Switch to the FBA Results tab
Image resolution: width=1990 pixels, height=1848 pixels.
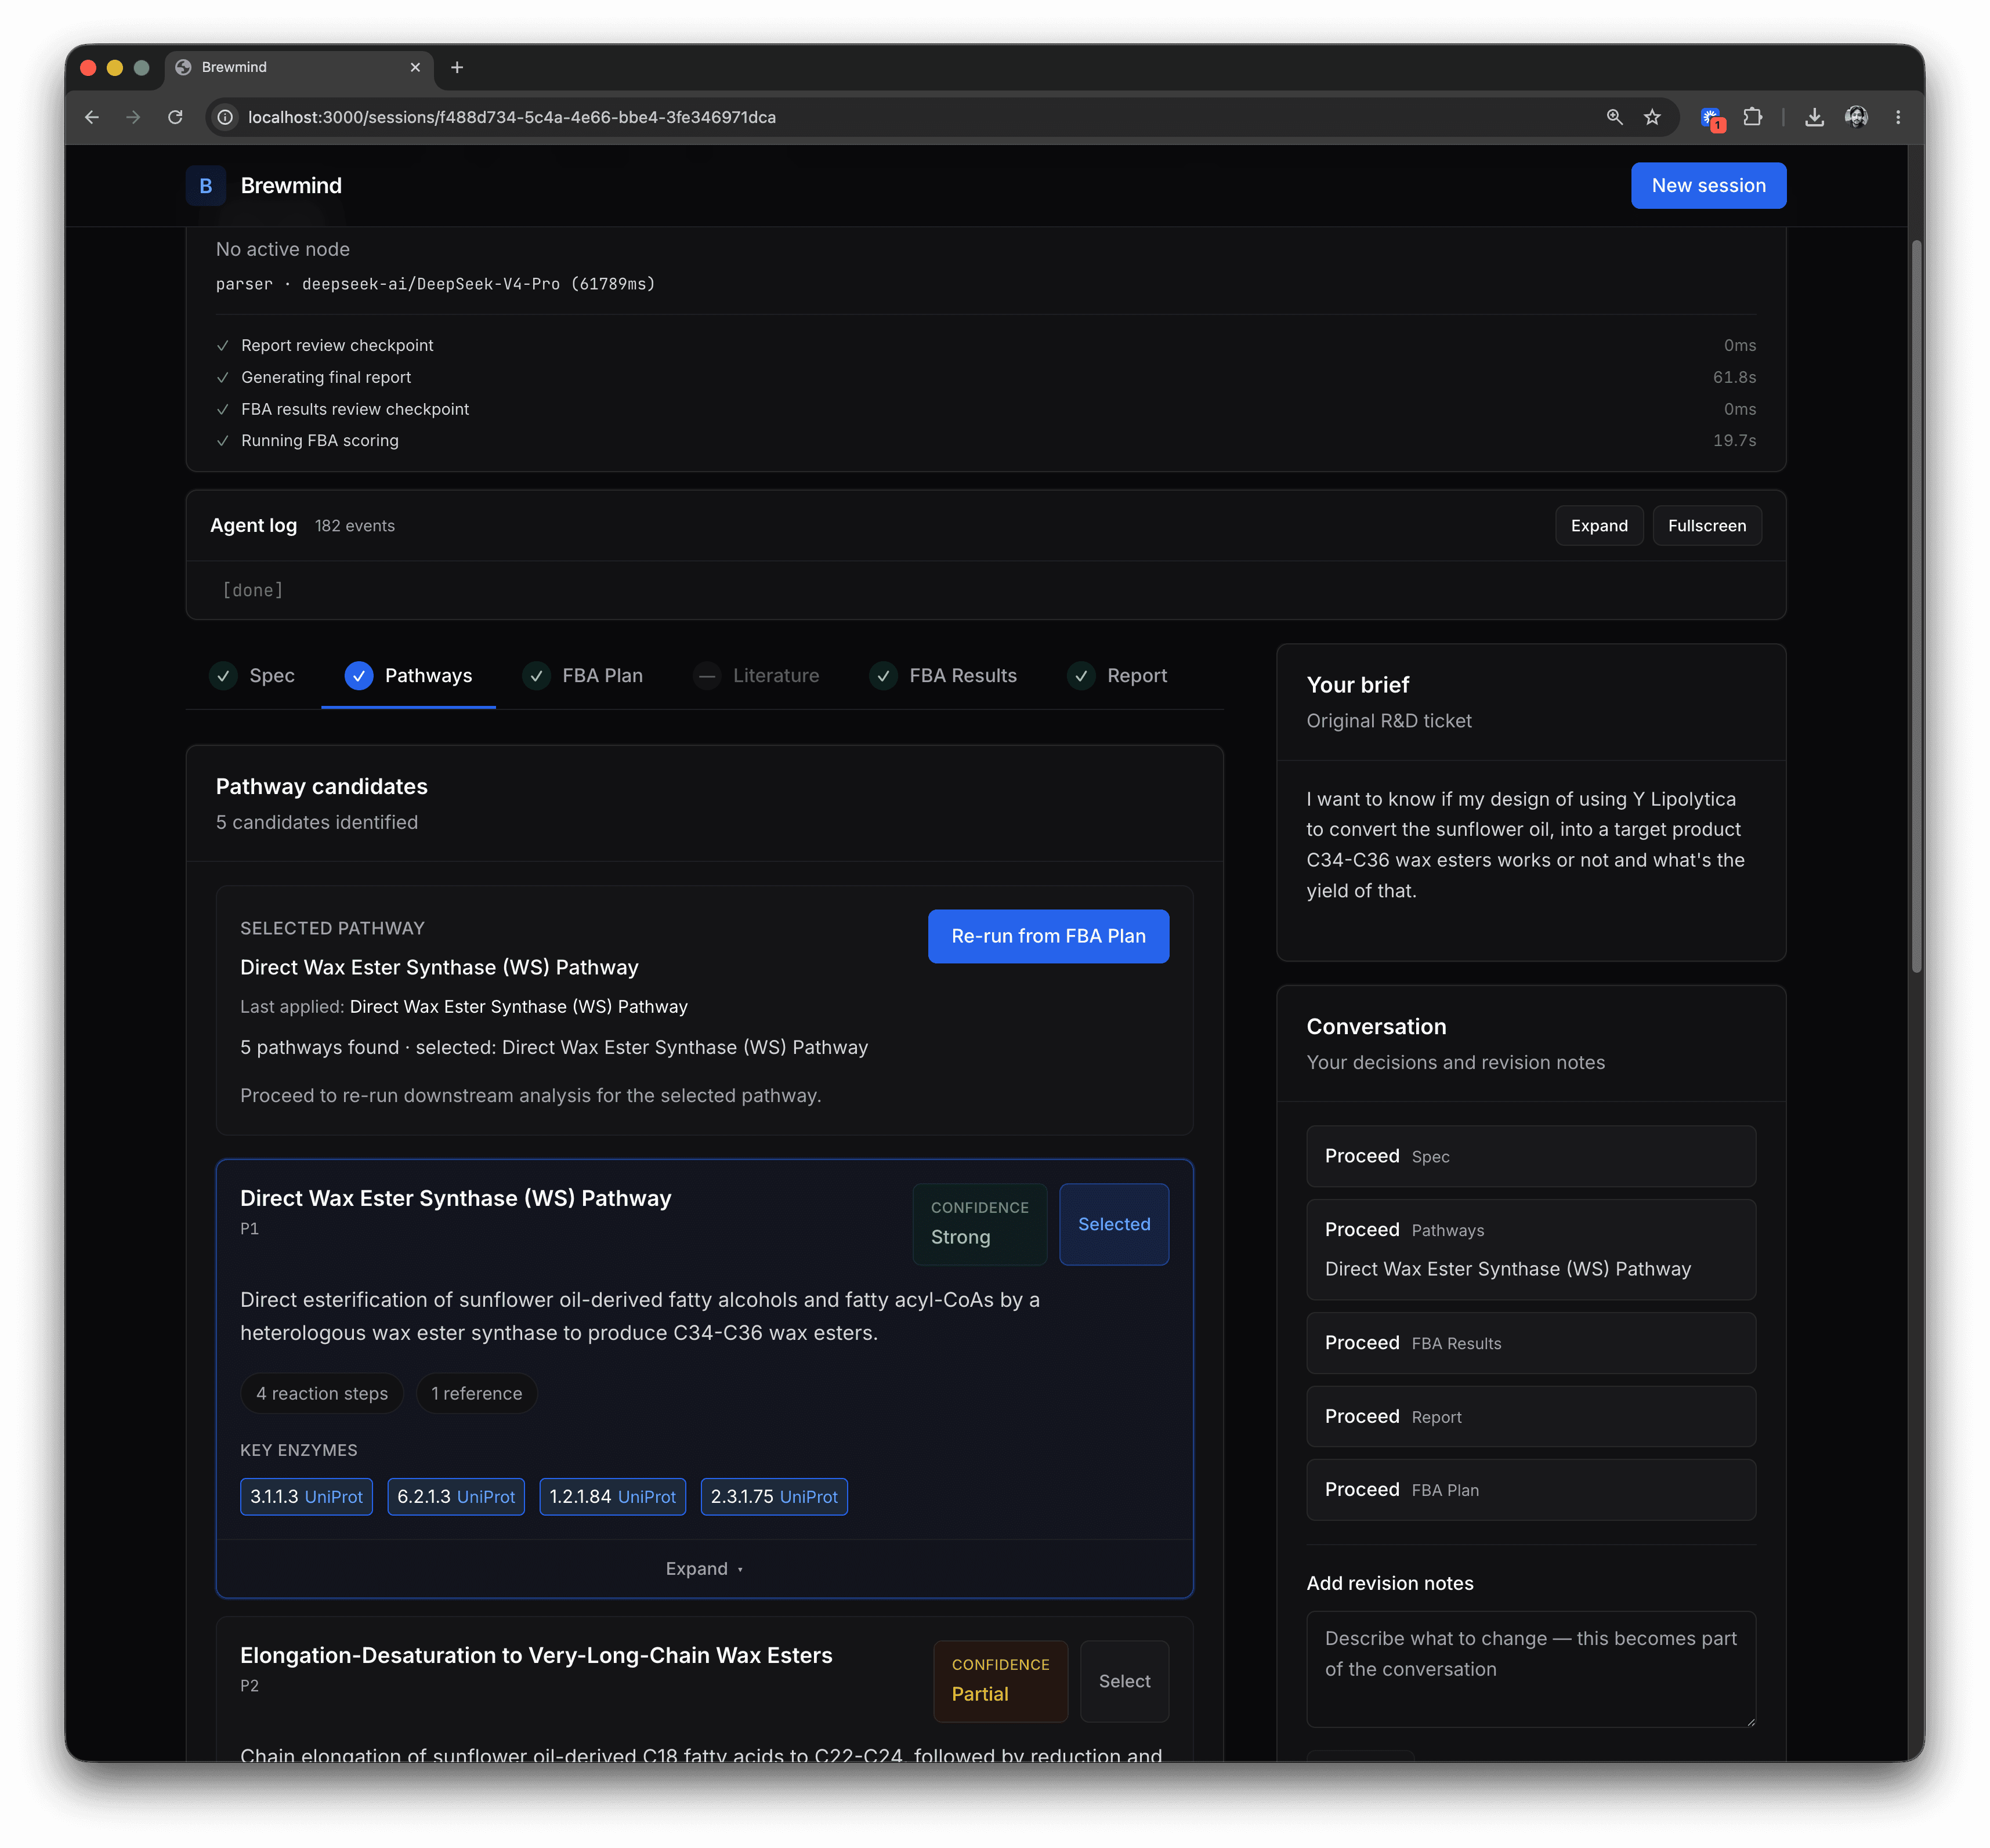(x=943, y=676)
